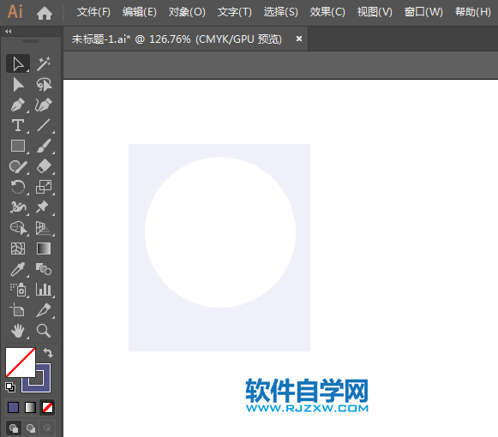Select the Selection tool (black arrow)

(x=18, y=63)
